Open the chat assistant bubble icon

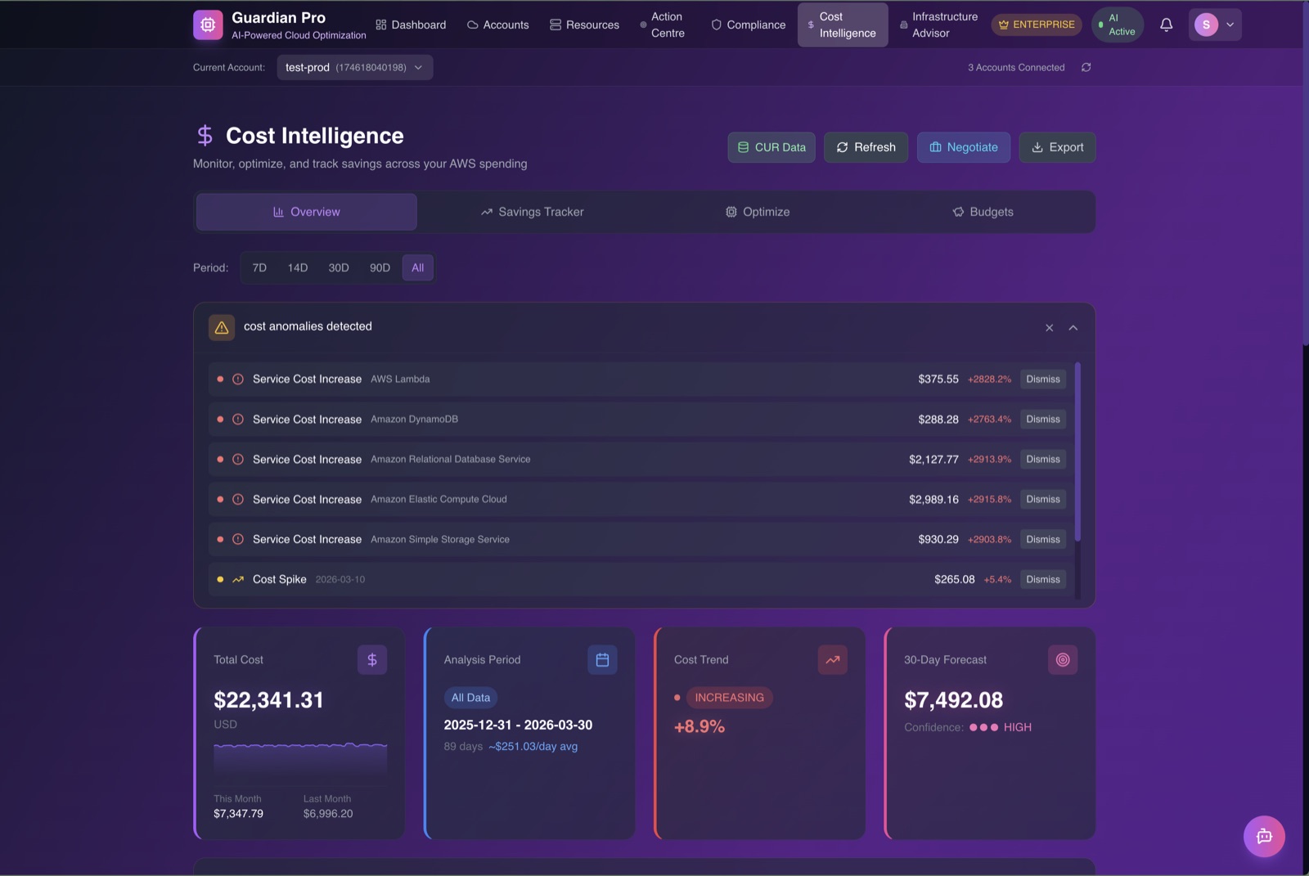(1264, 836)
